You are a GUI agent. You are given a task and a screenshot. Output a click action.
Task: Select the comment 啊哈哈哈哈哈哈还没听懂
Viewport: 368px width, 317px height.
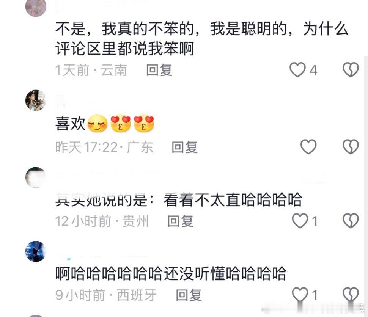pyautogui.click(x=171, y=274)
